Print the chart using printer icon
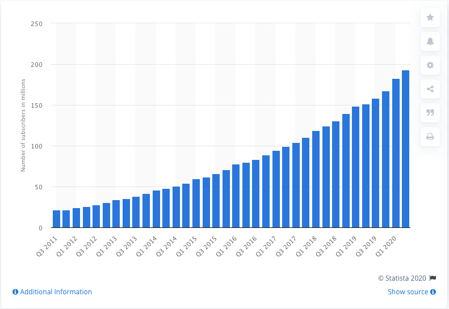The image size is (449, 309). coord(430,136)
